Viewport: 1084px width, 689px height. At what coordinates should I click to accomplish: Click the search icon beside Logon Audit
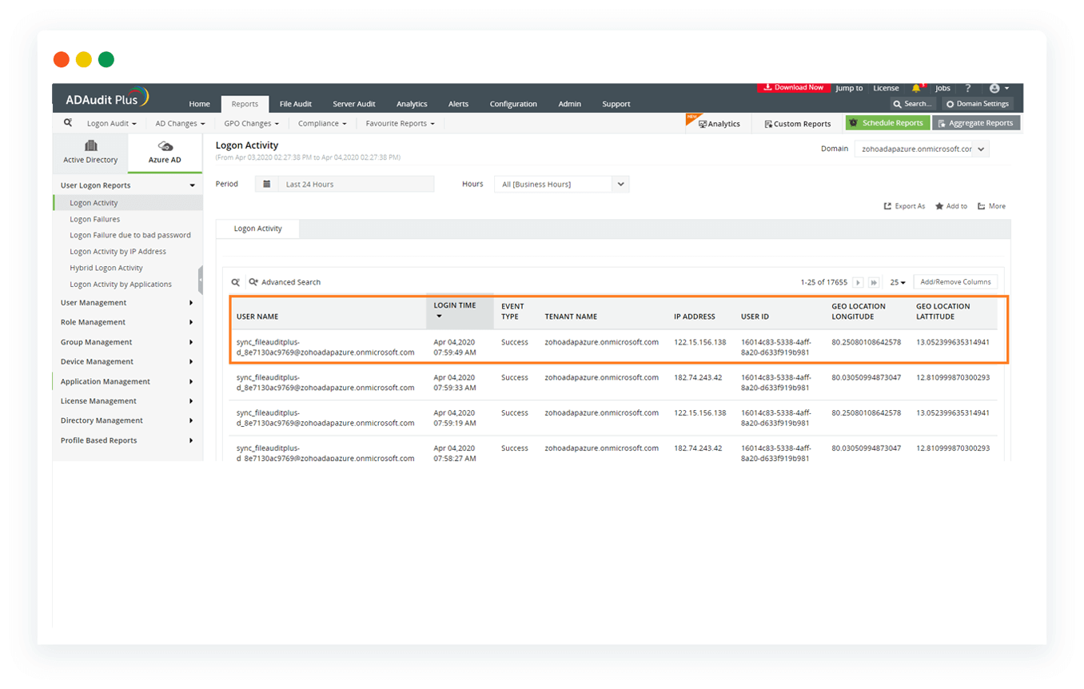pos(68,123)
